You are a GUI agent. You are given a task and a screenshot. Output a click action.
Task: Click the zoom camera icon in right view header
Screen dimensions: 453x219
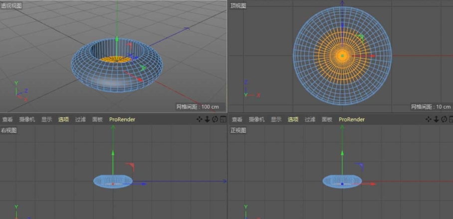(207, 119)
